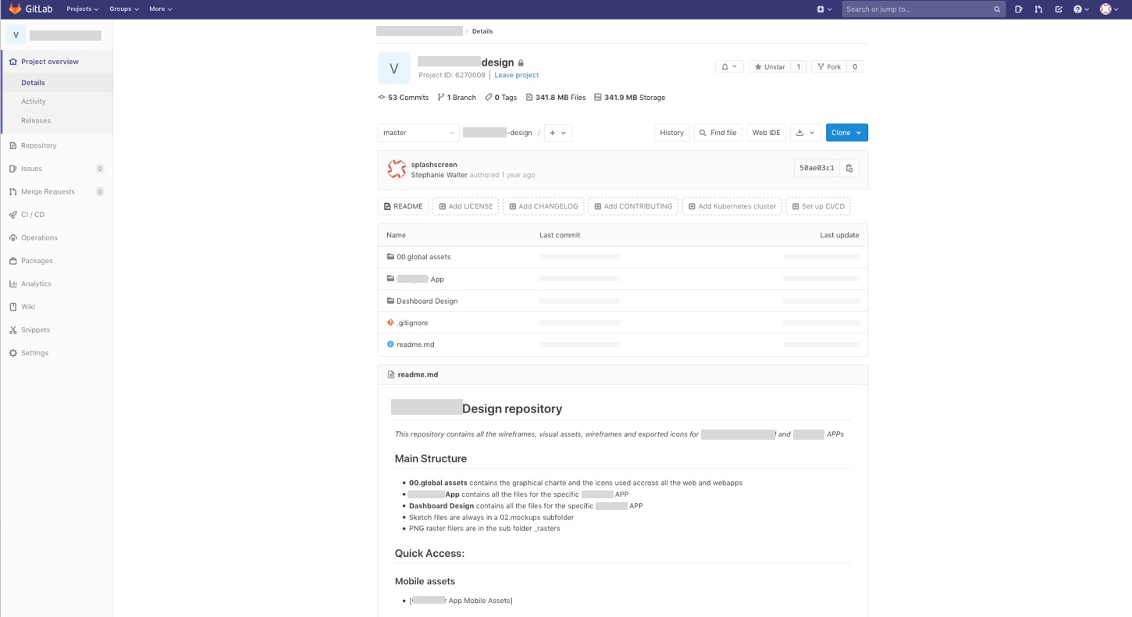Copy the commit SHA to clipboard

click(x=849, y=168)
